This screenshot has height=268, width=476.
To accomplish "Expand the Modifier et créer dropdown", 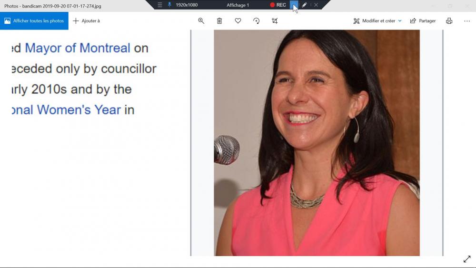I will (377, 20).
